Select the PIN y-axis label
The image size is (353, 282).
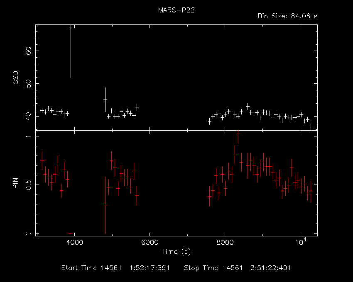coord(15,183)
